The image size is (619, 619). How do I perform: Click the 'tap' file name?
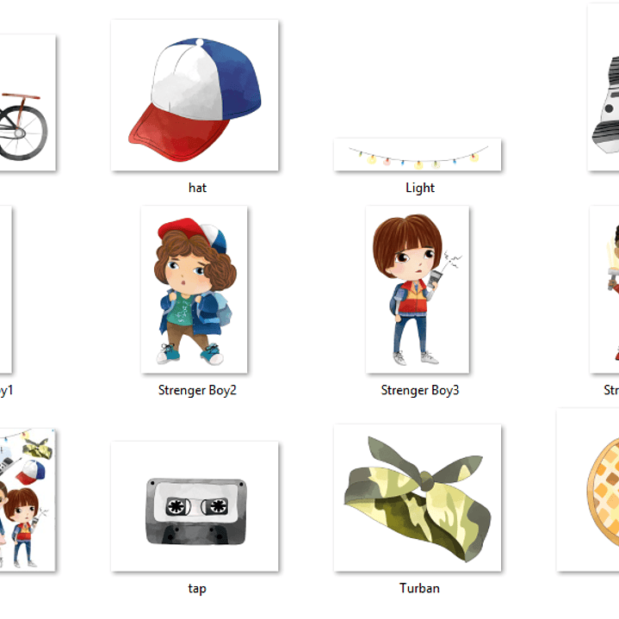coord(197,589)
